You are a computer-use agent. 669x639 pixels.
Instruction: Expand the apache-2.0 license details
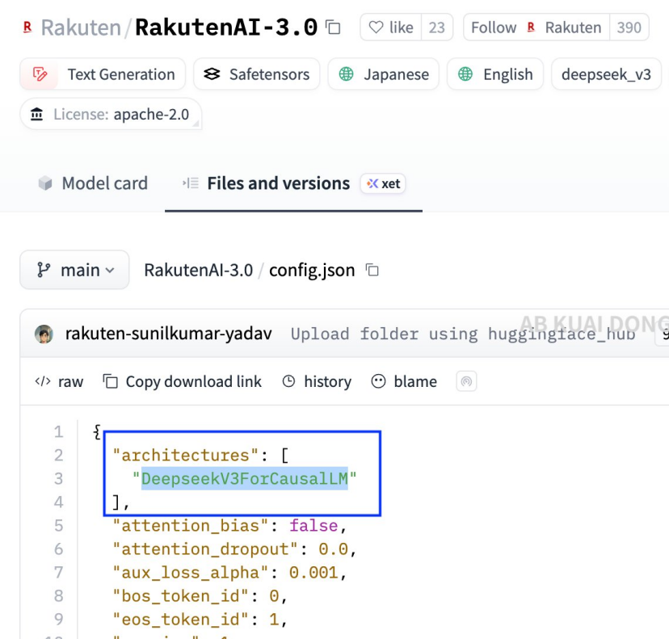click(x=110, y=114)
